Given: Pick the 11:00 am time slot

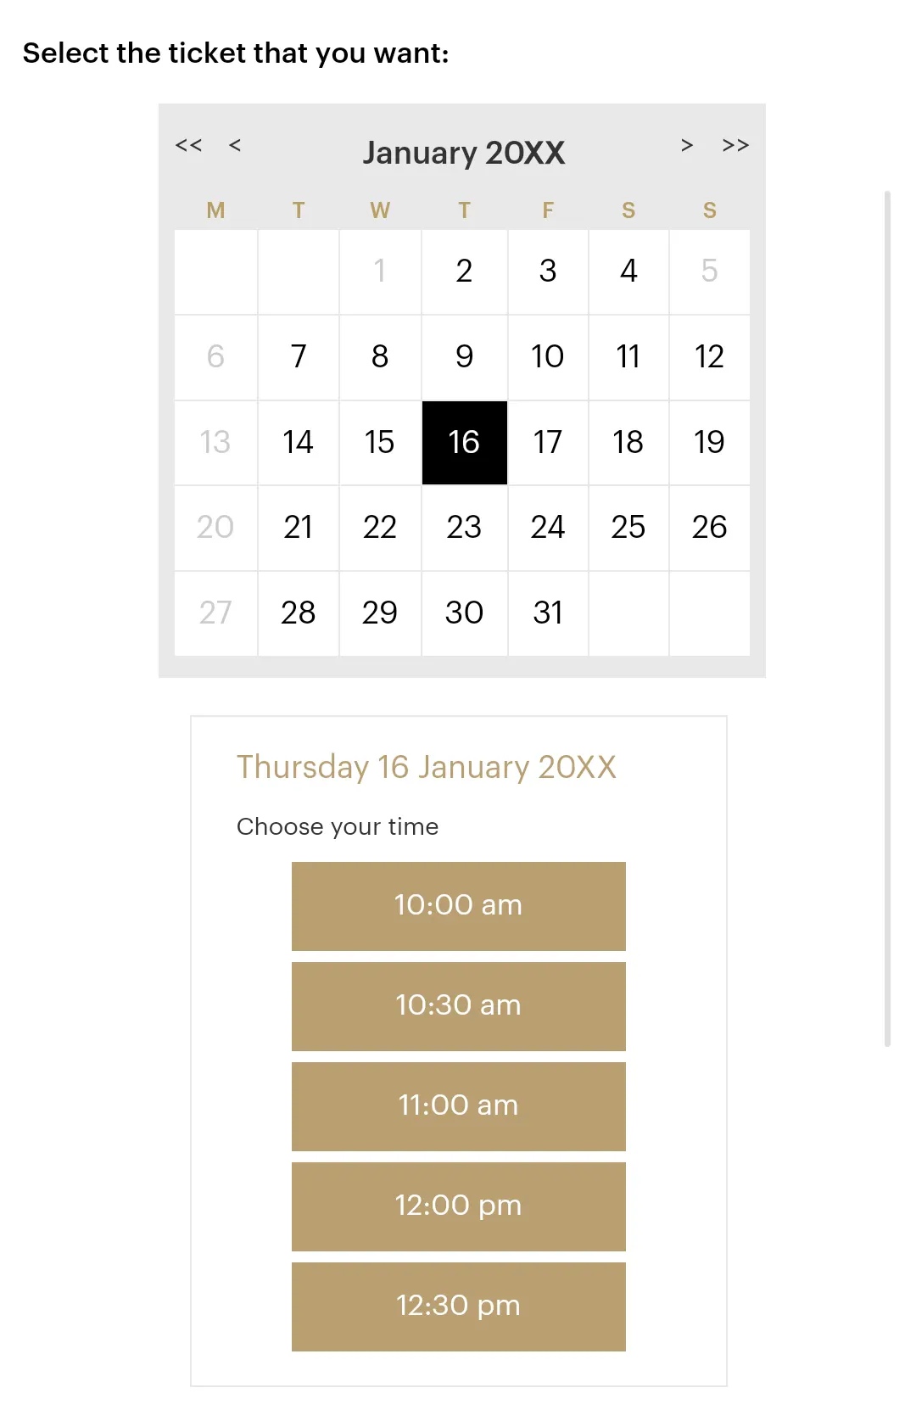Looking at the screenshot, I should (458, 1105).
